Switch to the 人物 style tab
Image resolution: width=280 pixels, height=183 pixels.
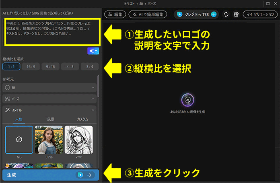pyautogui.click(x=19, y=119)
